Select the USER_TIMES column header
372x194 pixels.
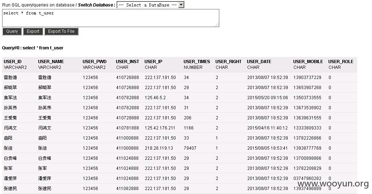[x=197, y=62]
